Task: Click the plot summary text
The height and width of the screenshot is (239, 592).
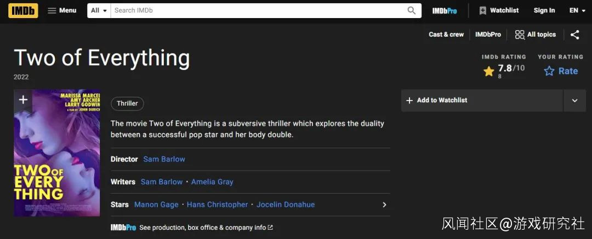Action: (x=247, y=129)
